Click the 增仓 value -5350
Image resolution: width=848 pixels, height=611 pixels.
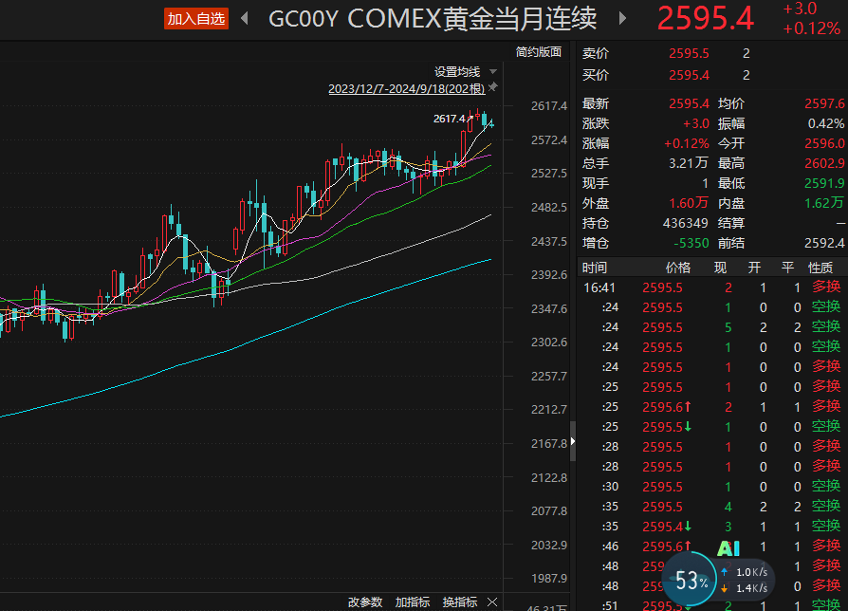pyautogui.click(x=691, y=243)
